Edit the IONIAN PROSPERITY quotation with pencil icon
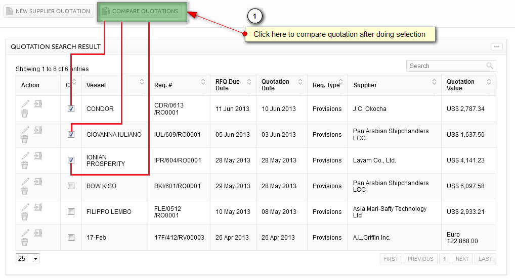This screenshot has width=515, height=280. [25, 155]
